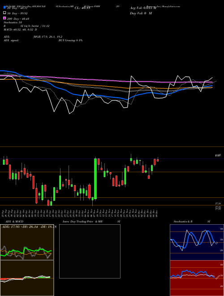Click the 'Stochastics & R' panel title
Screen dimensions: 224x296
[183, 222]
